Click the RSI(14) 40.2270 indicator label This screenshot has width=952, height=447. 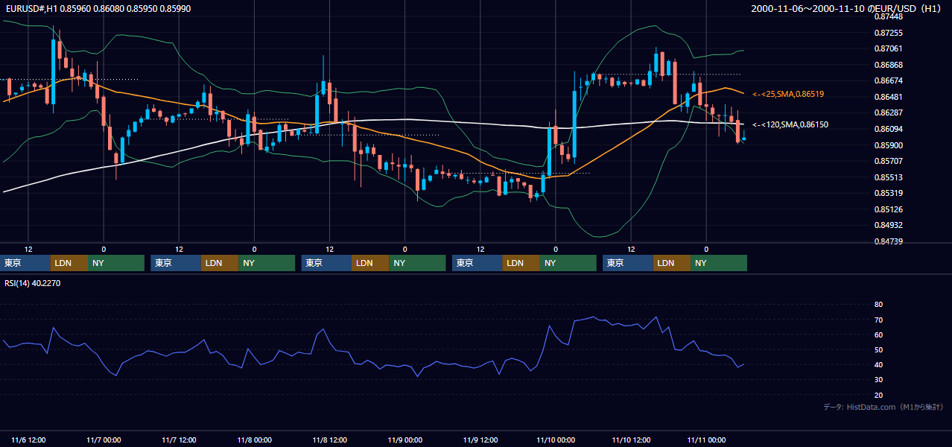(x=32, y=283)
